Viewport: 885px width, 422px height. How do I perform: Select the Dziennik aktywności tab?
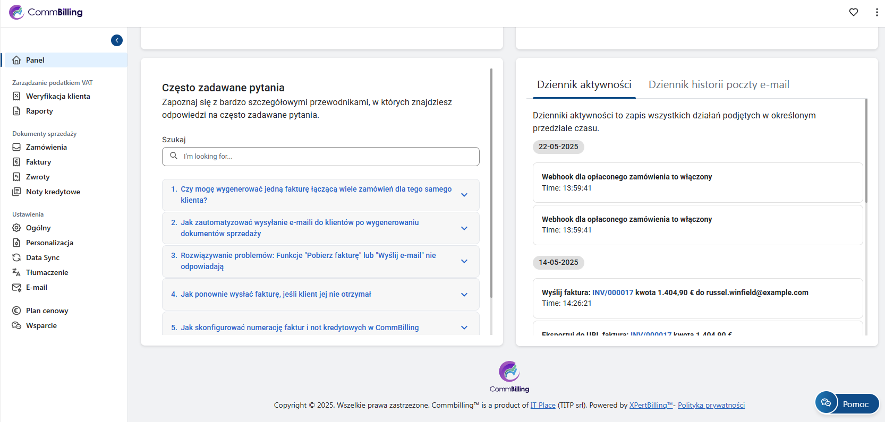[x=584, y=85]
